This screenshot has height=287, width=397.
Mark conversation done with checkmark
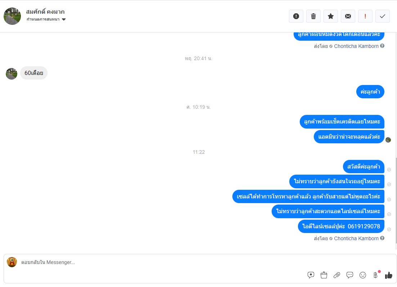383,16
